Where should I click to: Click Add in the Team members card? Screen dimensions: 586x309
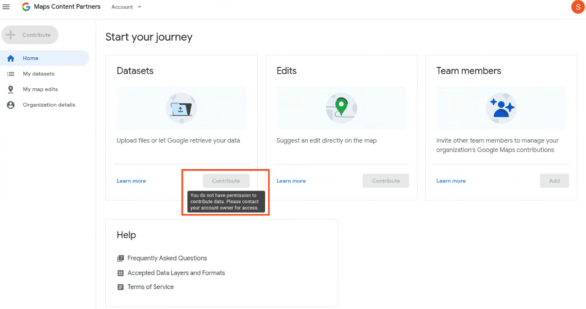pyautogui.click(x=554, y=181)
